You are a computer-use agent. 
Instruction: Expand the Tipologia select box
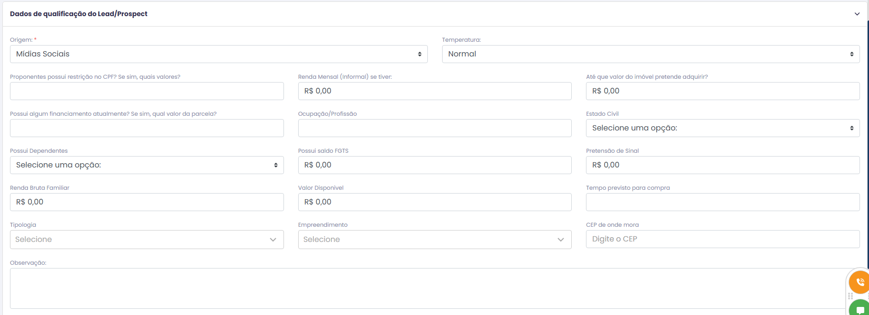click(147, 240)
